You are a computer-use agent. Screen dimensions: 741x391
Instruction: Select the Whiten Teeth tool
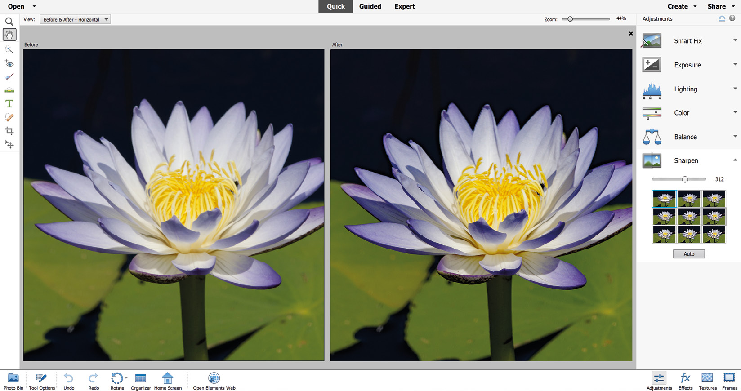click(x=9, y=76)
